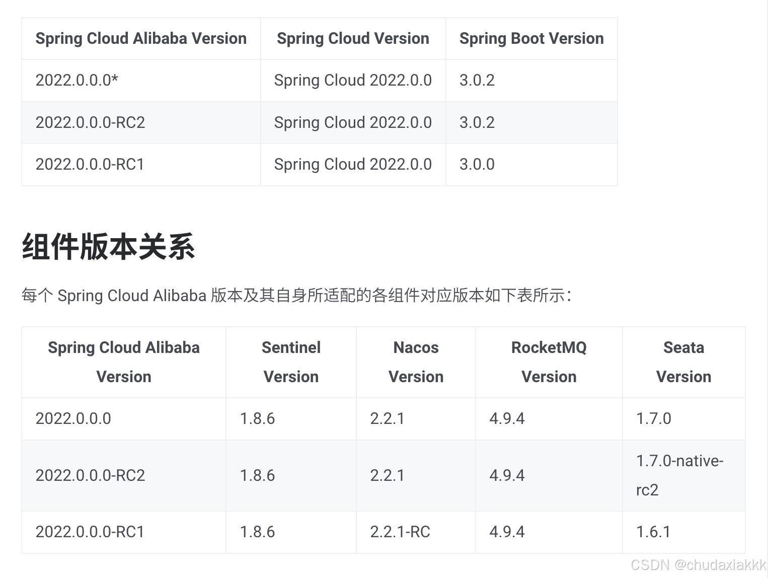Click the "Spring Cloud Version" column header
This screenshot has height=578, width=768.
(x=353, y=39)
